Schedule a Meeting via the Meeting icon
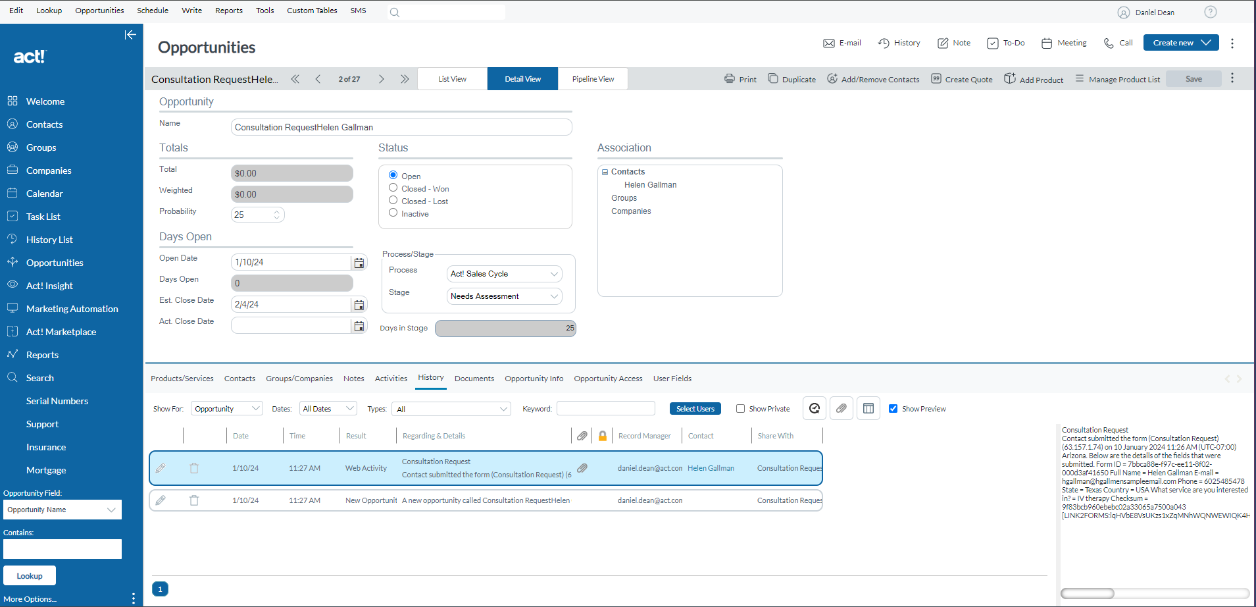 coord(1046,43)
